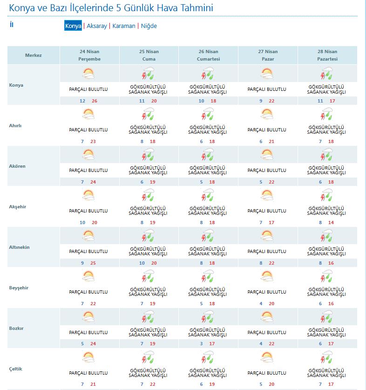Click the Merkez column header
This screenshot has height=390, width=366.
coord(34,55)
